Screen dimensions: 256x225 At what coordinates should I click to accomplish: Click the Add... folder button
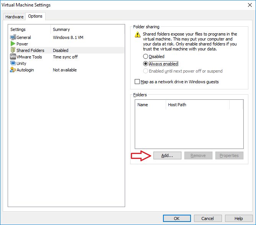coord(167,155)
